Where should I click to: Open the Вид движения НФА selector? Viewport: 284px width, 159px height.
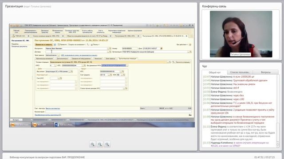[127, 65]
